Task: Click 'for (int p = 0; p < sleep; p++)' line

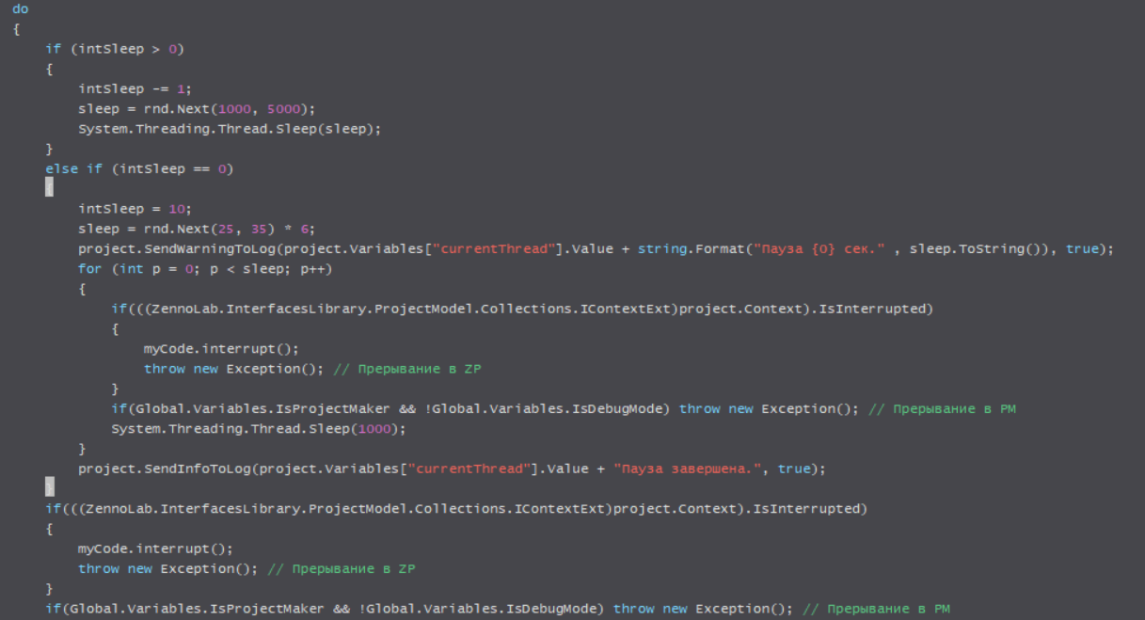Action: click(x=205, y=269)
